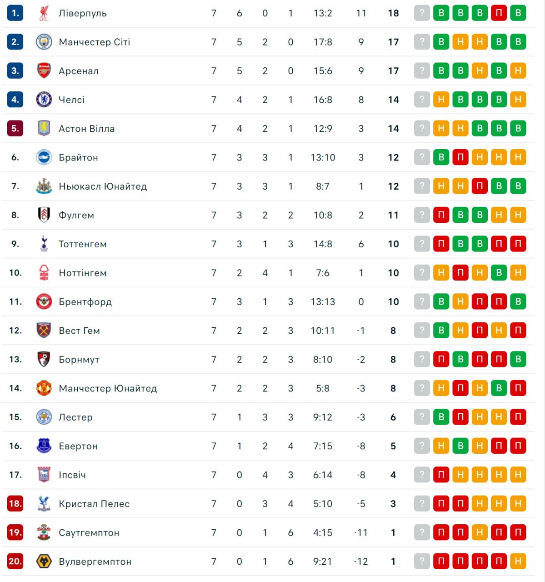Viewport: 545px width, 582px height.
Task: Click the Tottenham crest icon
Action: coord(44,244)
